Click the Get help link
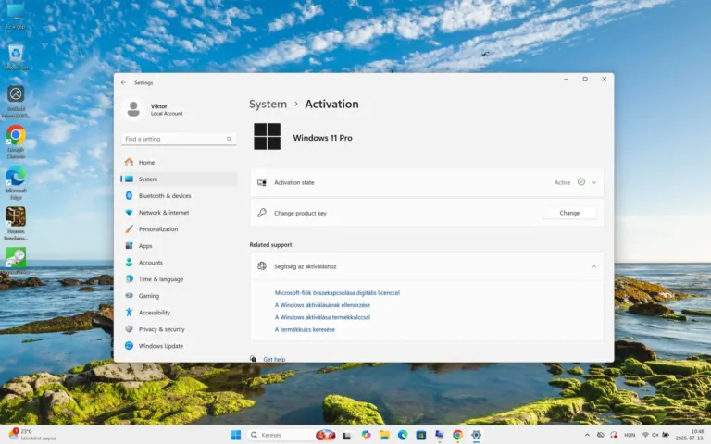Screen dimensions: 711x444 coord(274,359)
